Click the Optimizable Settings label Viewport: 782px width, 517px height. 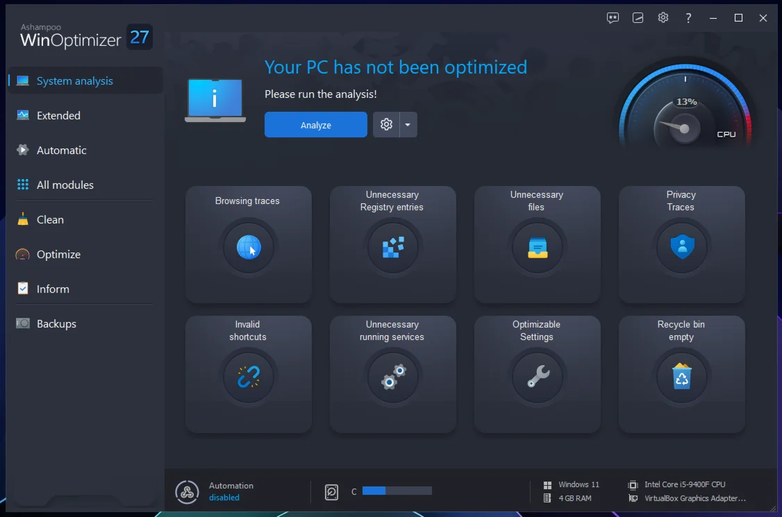(537, 330)
